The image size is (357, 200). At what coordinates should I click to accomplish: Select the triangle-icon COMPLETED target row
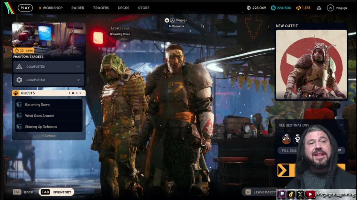point(49,67)
